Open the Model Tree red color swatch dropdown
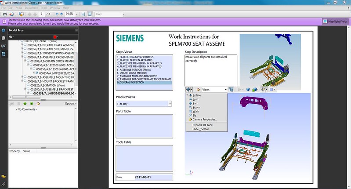Viewport: 351px width, 189px height. tap(55, 37)
